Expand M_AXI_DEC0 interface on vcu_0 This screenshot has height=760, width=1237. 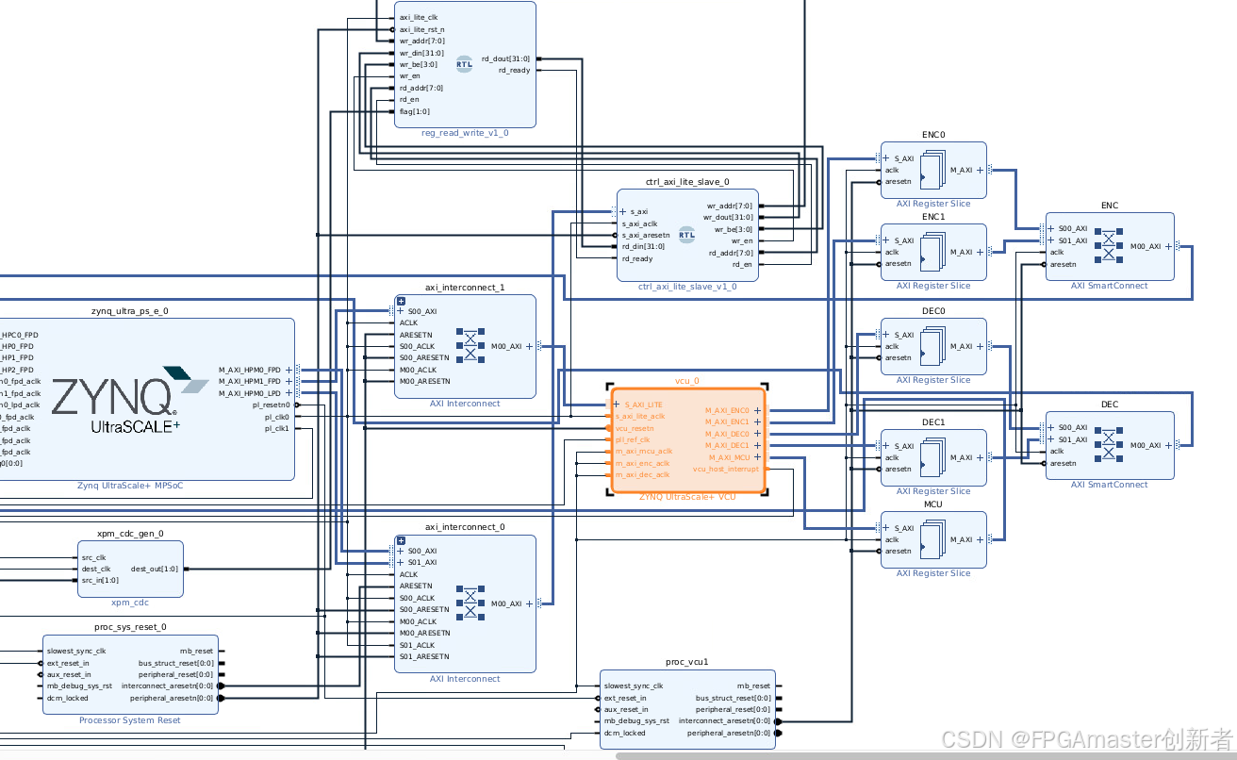tap(757, 434)
